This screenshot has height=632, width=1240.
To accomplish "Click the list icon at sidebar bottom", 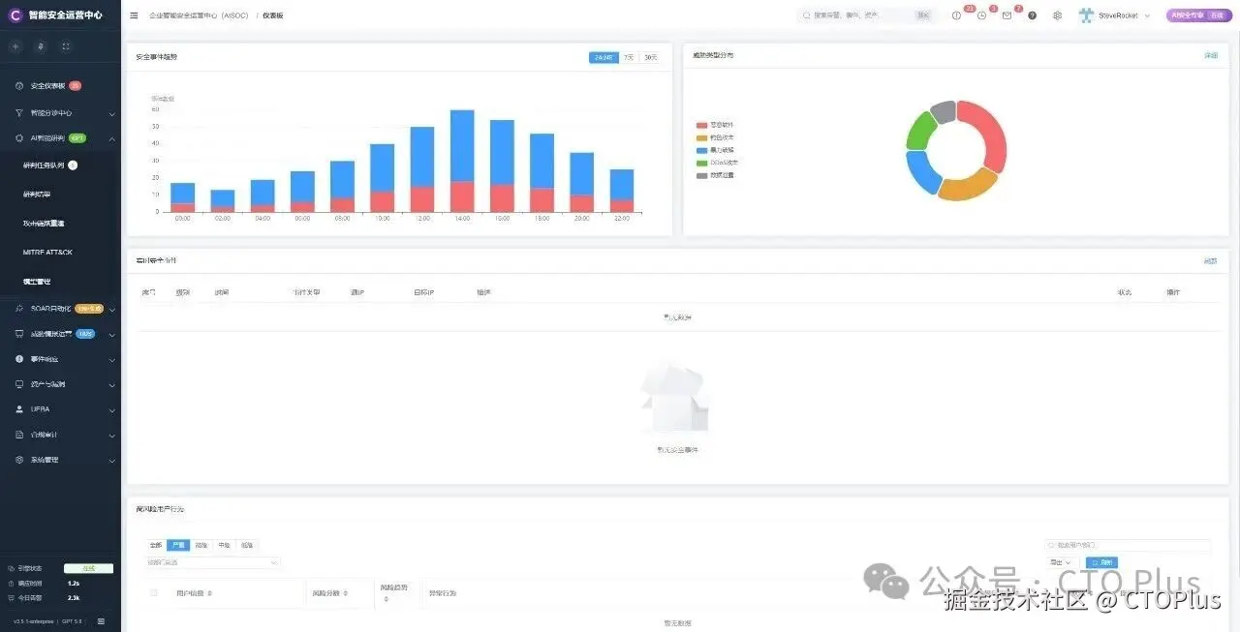I will [x=101, y=621].
